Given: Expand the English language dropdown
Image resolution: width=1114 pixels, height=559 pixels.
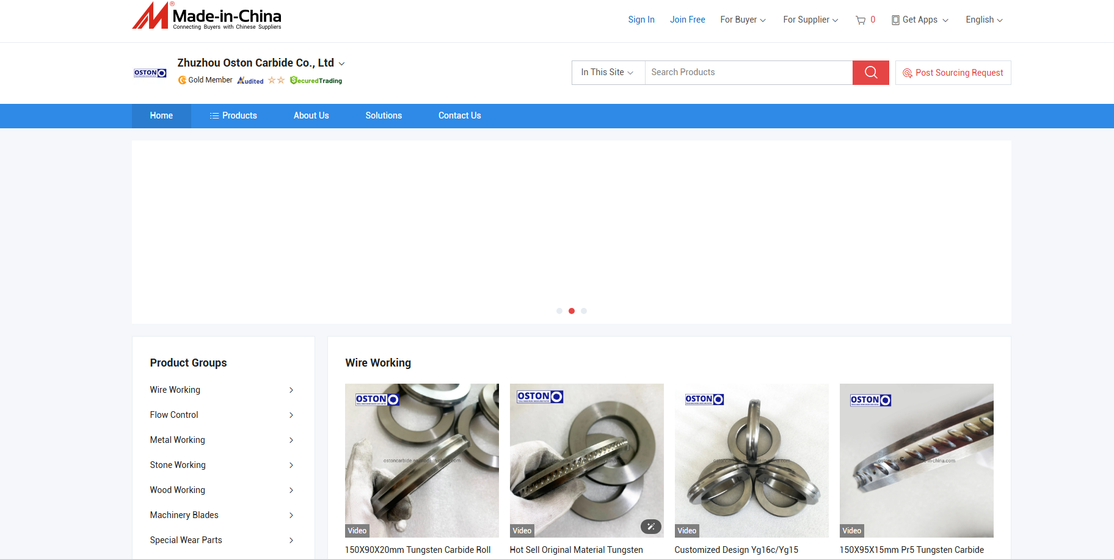Looking at the screenshot, I should [x=984, y=20].
